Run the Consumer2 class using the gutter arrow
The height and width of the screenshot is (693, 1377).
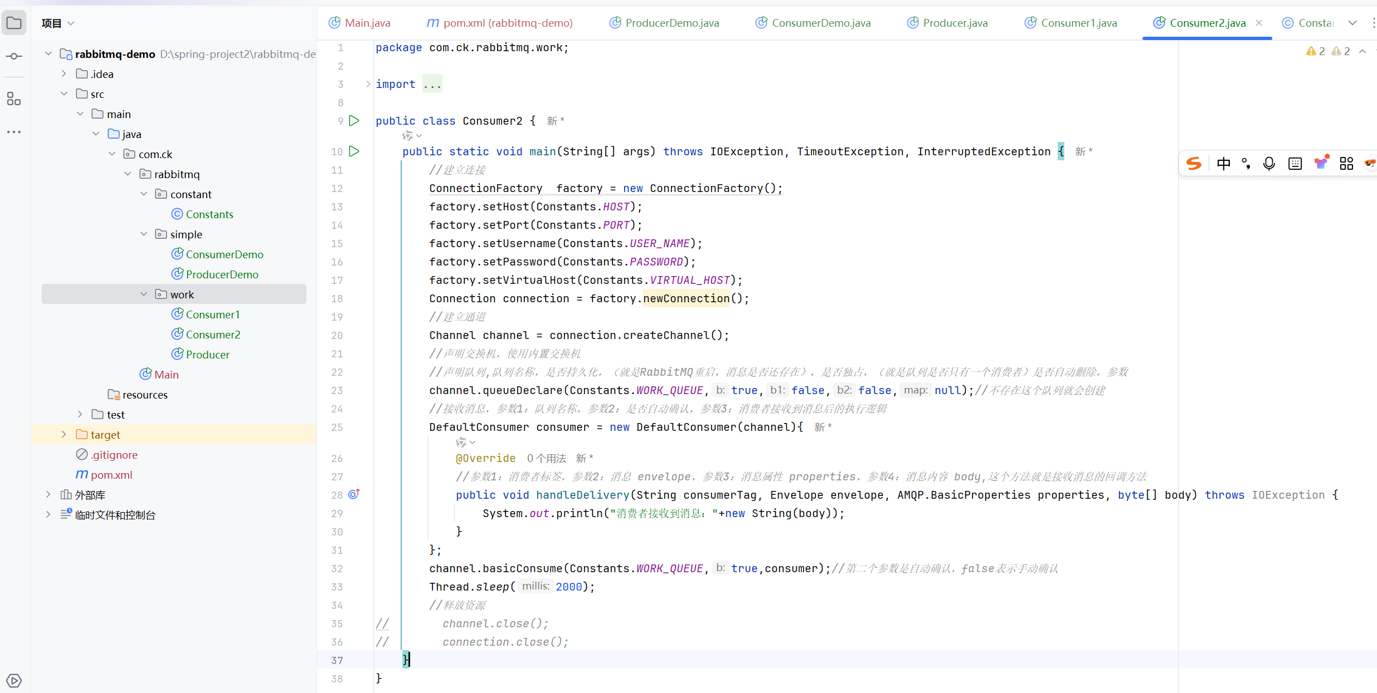pyautogui.click(x=354, y=121)
